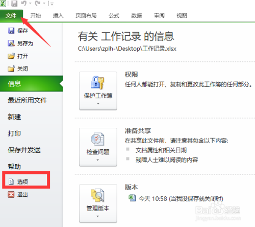Open 选项 label in the sidebar

(22, 182)
